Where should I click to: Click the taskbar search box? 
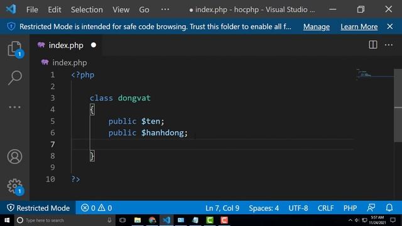click(x=64, y=220)
